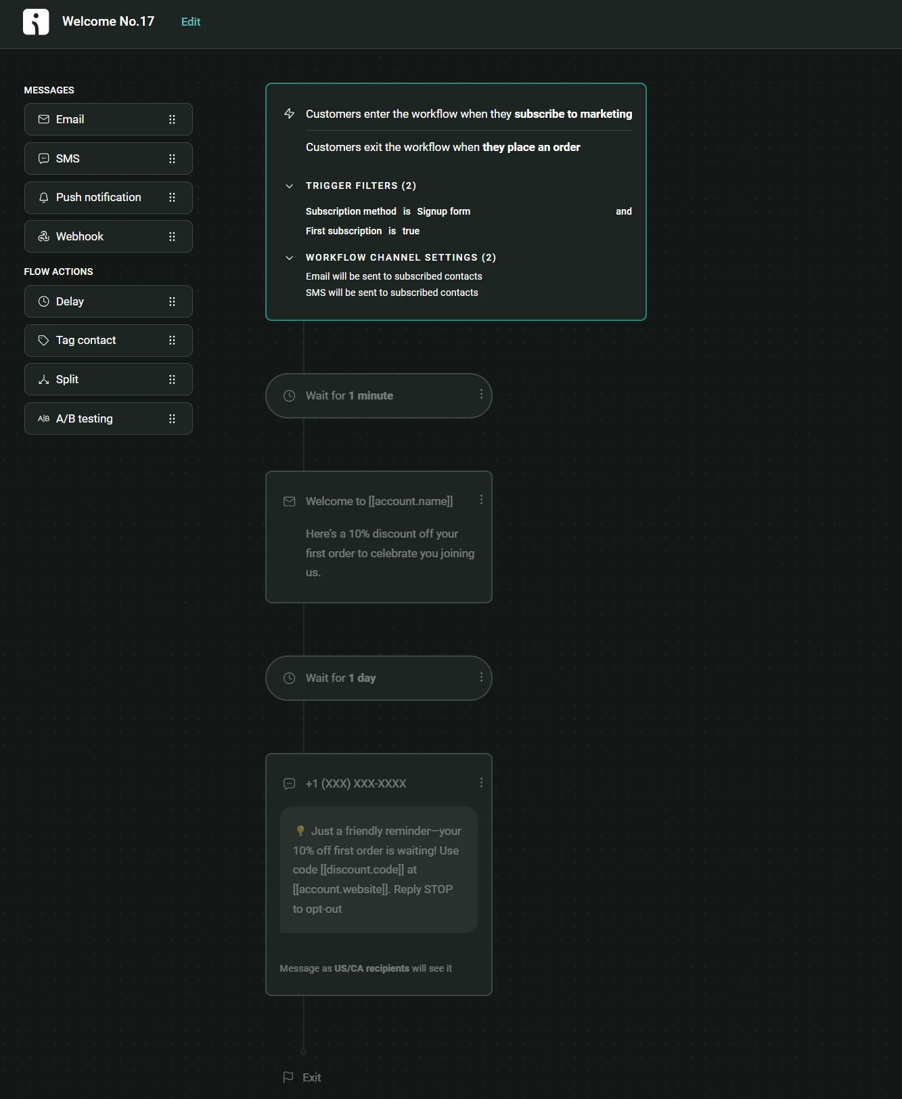Click the SMS reminder message preview
The height and width of the screenshot is (1099, 902).
(x=379, y=869)
